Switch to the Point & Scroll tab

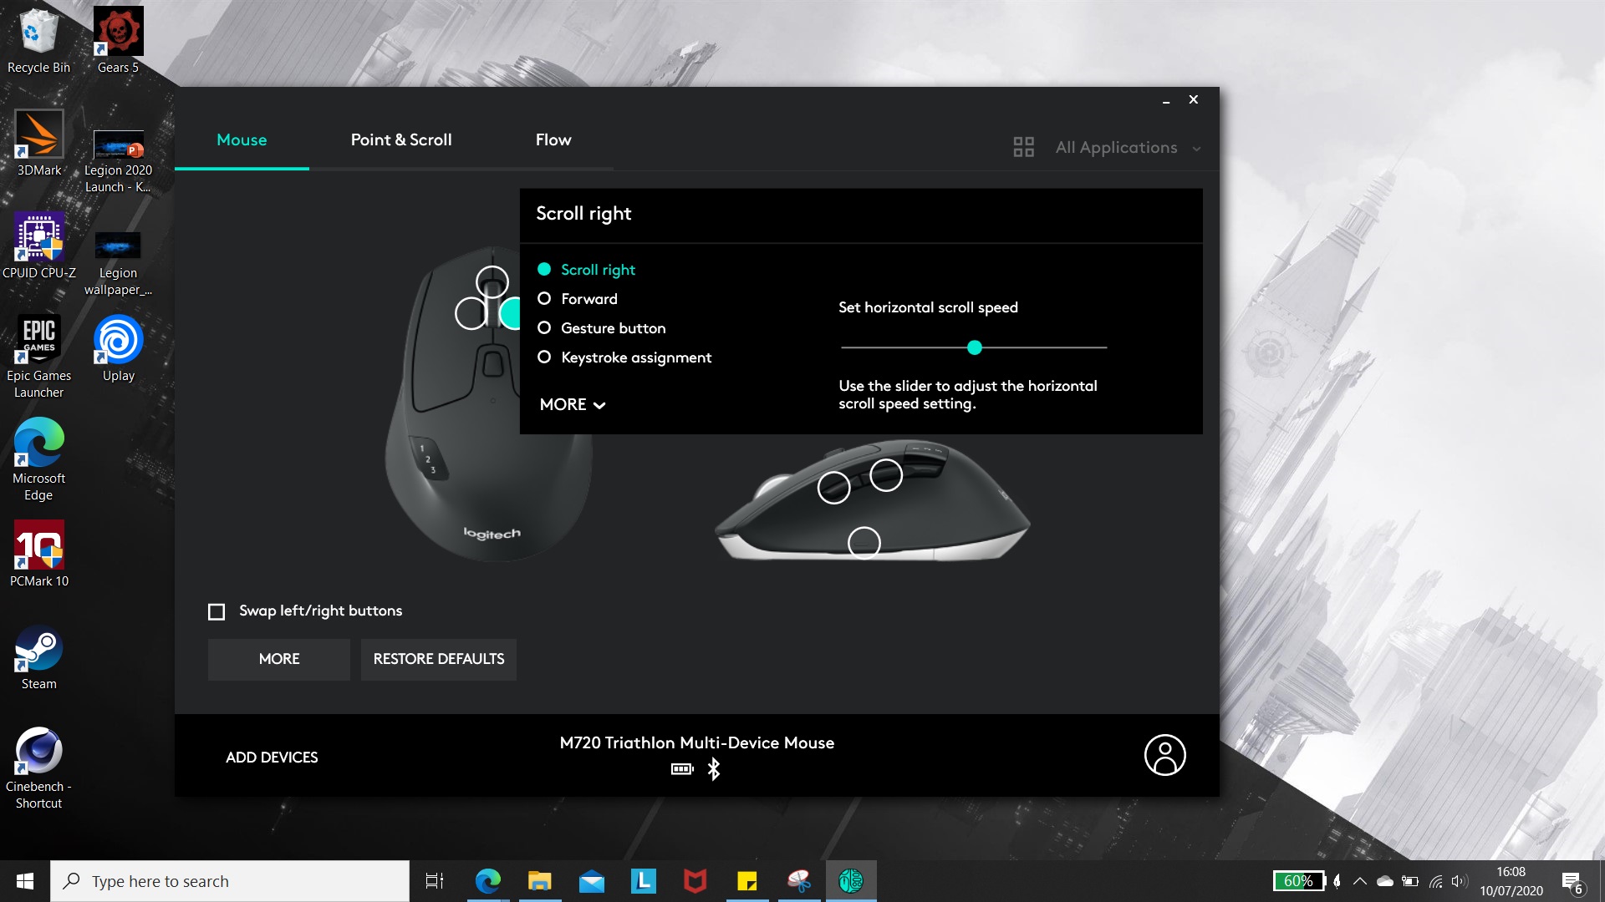tap(401, 139)
